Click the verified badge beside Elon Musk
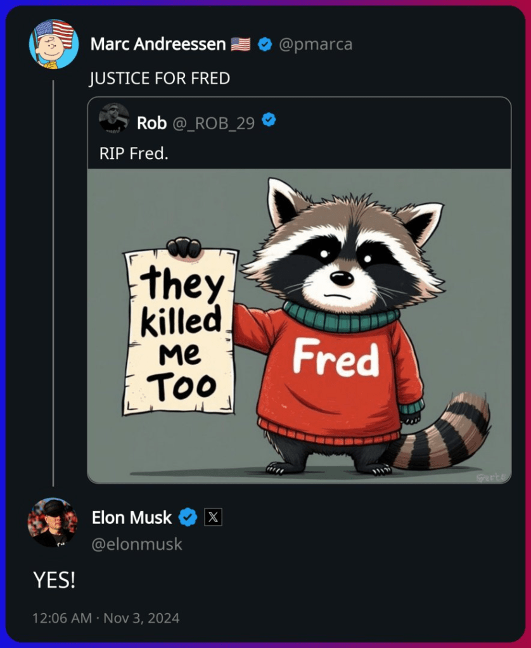Viewport: 531px width, 648px height. [188, 518]
